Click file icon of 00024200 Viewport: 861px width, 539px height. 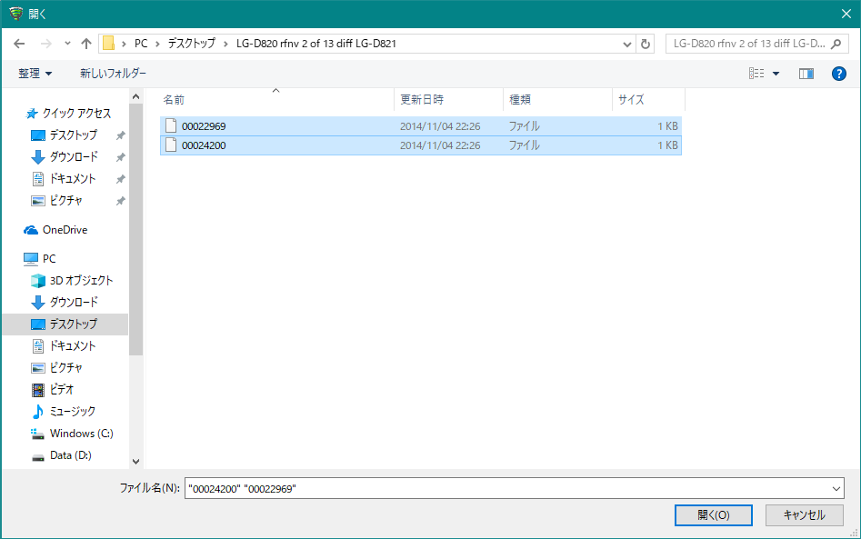[171, 145]
